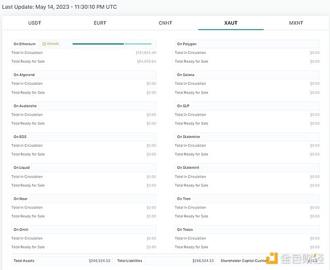This screenshot has height=270, width=330.
Task: Open the Details link on Ethereum
Action: pos(53,44)
